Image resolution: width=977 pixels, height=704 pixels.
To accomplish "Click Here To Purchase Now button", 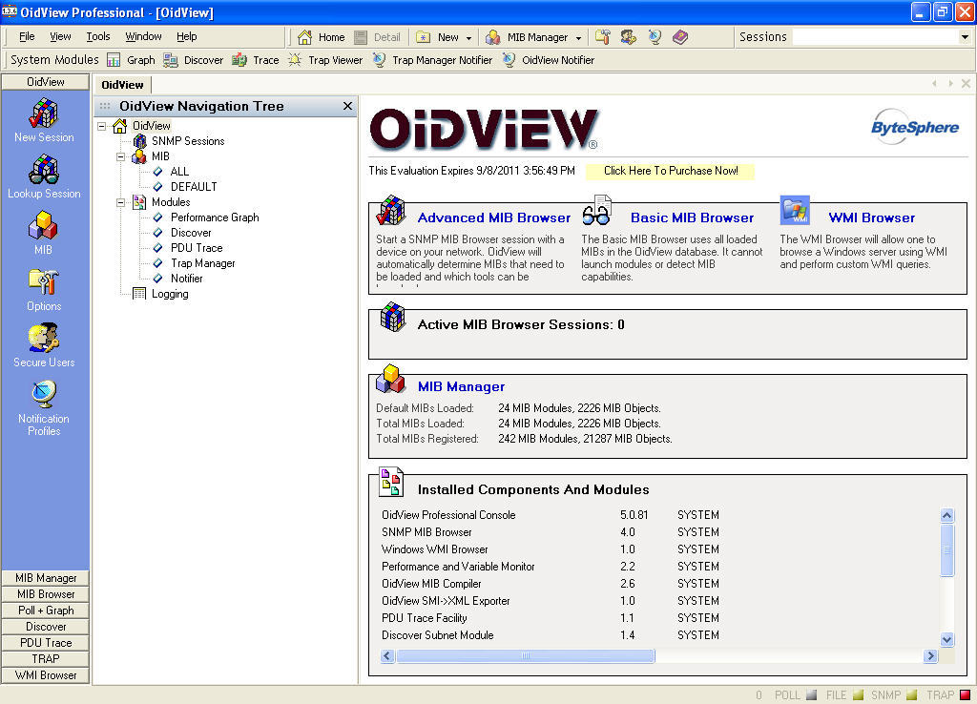I will pyautogui.click(x=670, y=171).
